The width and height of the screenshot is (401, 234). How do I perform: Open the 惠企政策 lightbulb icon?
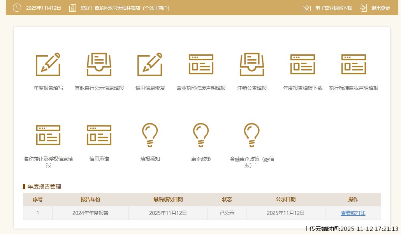[x=201, y=135]
